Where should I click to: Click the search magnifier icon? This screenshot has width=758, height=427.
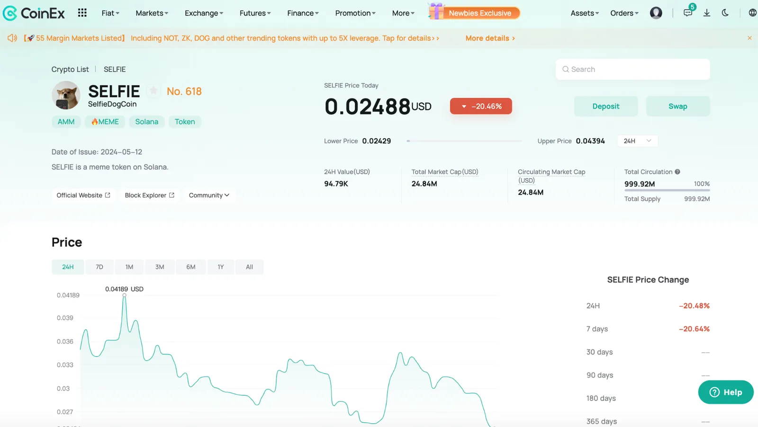pyautogui.click(x=565, y=69)
